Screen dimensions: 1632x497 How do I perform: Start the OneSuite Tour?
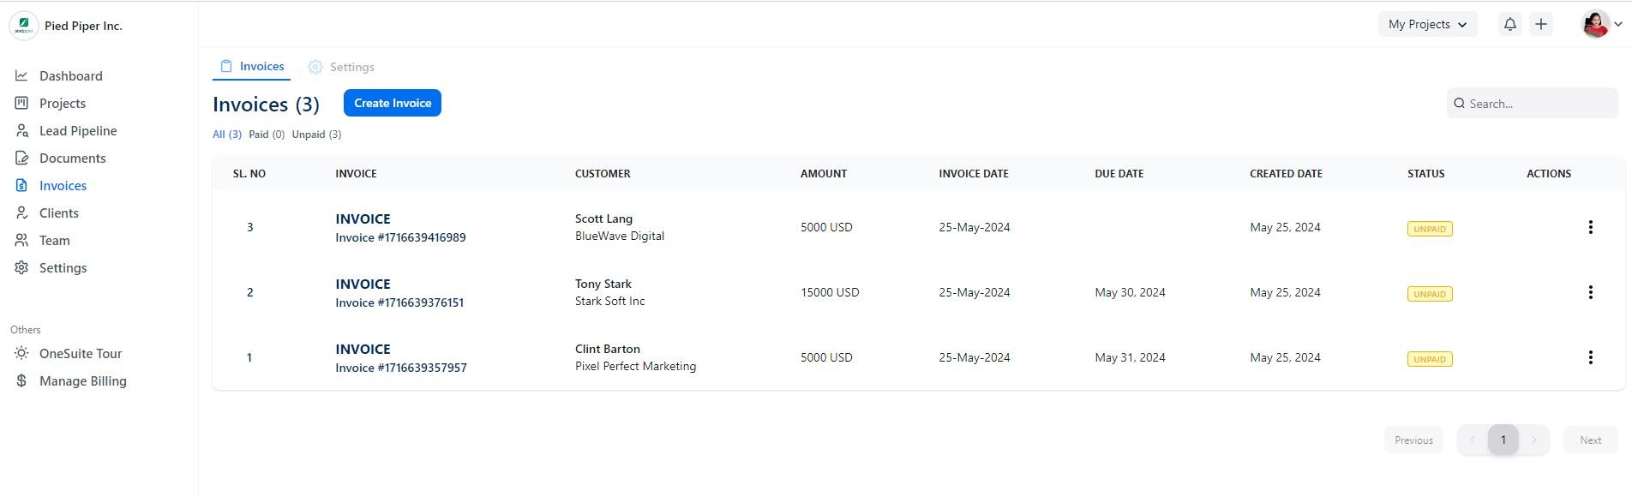[x=80, y=354]
